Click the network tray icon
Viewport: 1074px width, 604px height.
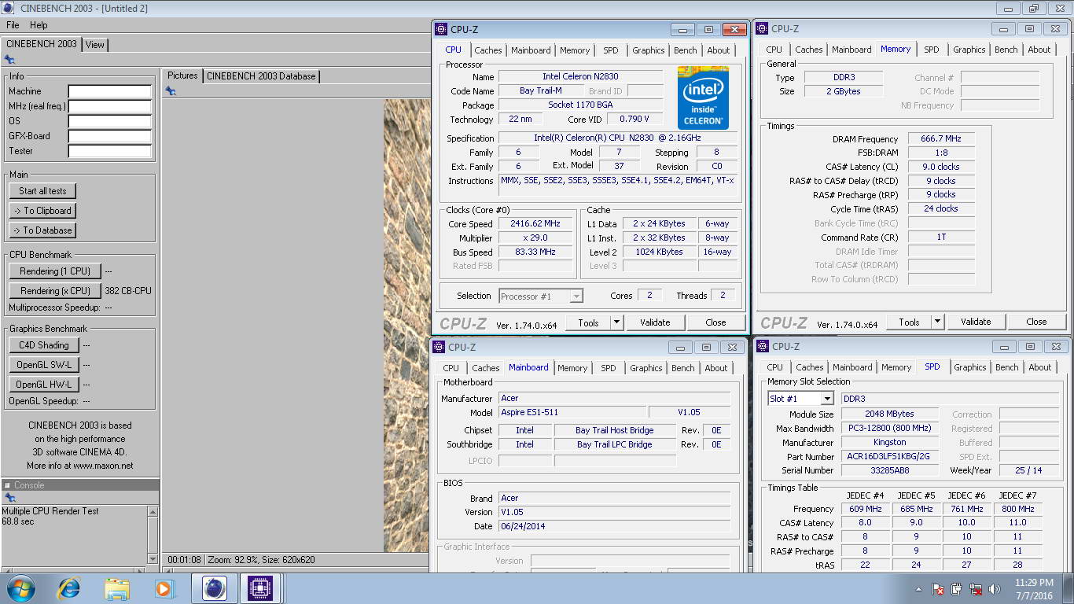(x=976, y=589)
